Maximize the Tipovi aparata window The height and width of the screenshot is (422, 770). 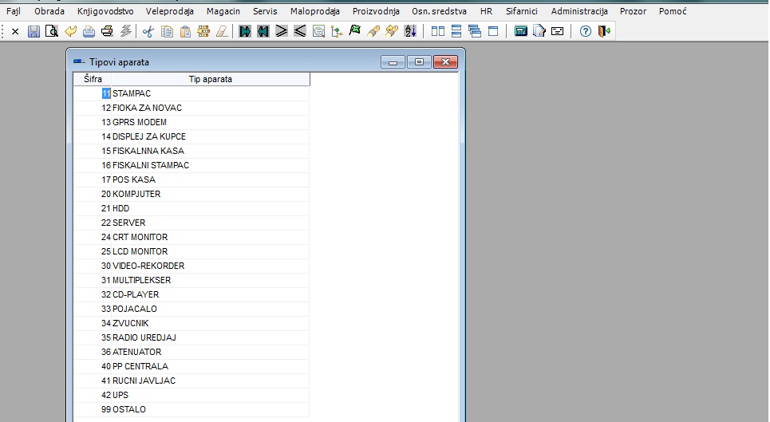pyautogui.click(x=418, y=61)
